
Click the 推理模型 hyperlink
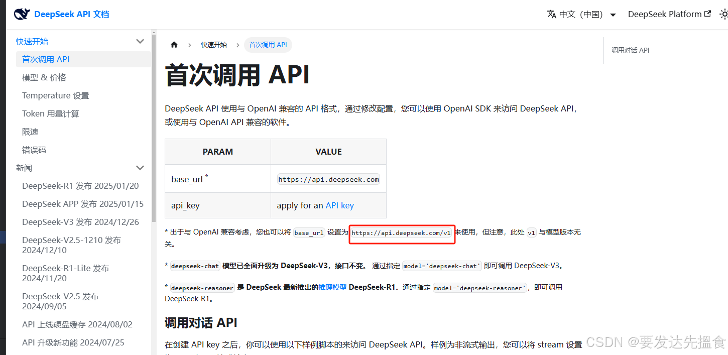[x=333, y=287]
